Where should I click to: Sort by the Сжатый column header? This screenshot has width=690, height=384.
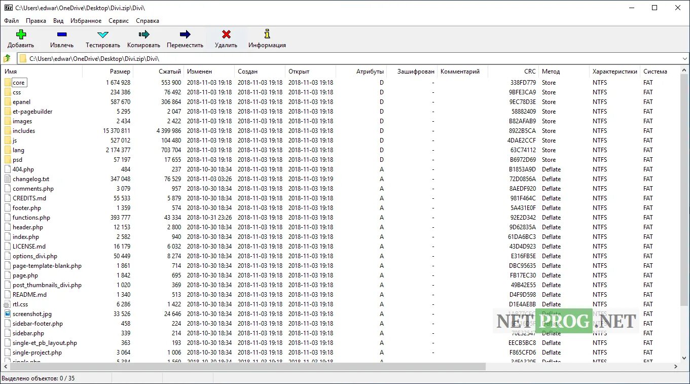tap(158, 72)
